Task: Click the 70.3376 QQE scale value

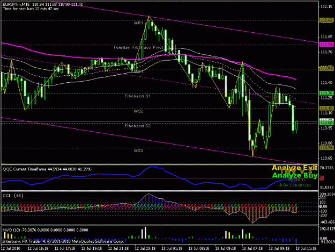Action: coord(326,168)
